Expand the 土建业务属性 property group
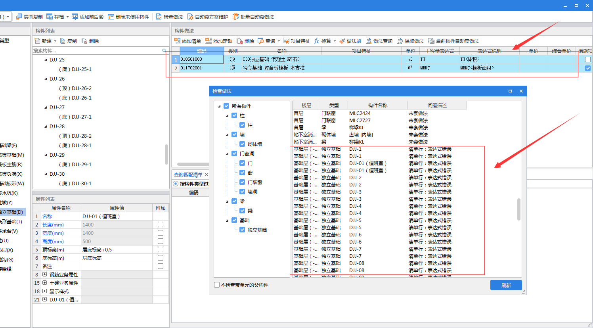The height and width of the screenshot is (328, 593). (44, 283)
